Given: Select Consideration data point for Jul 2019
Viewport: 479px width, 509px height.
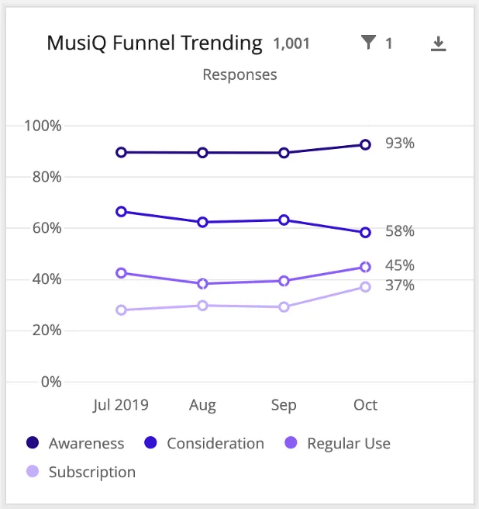Looking at the screenshot, I should [x=121, y=211].
